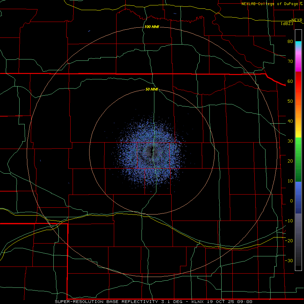Click the 100 NMI range ring label
Image resolution: width=304 pixels, height=304 pixels.
152,27
